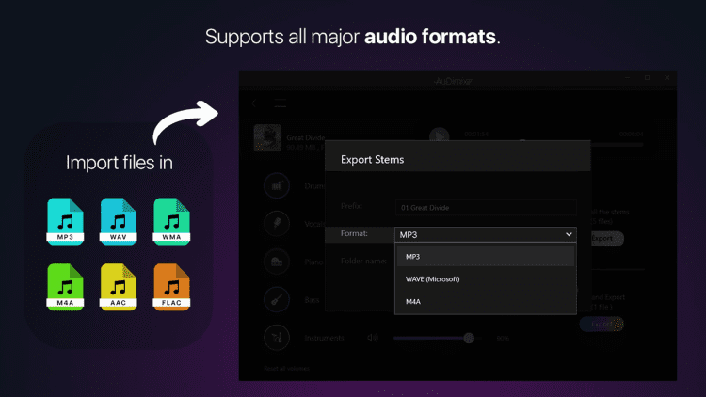This screenshot has height=397, width=706.
Task: Click the WMA file format icon
Action: 171,221
